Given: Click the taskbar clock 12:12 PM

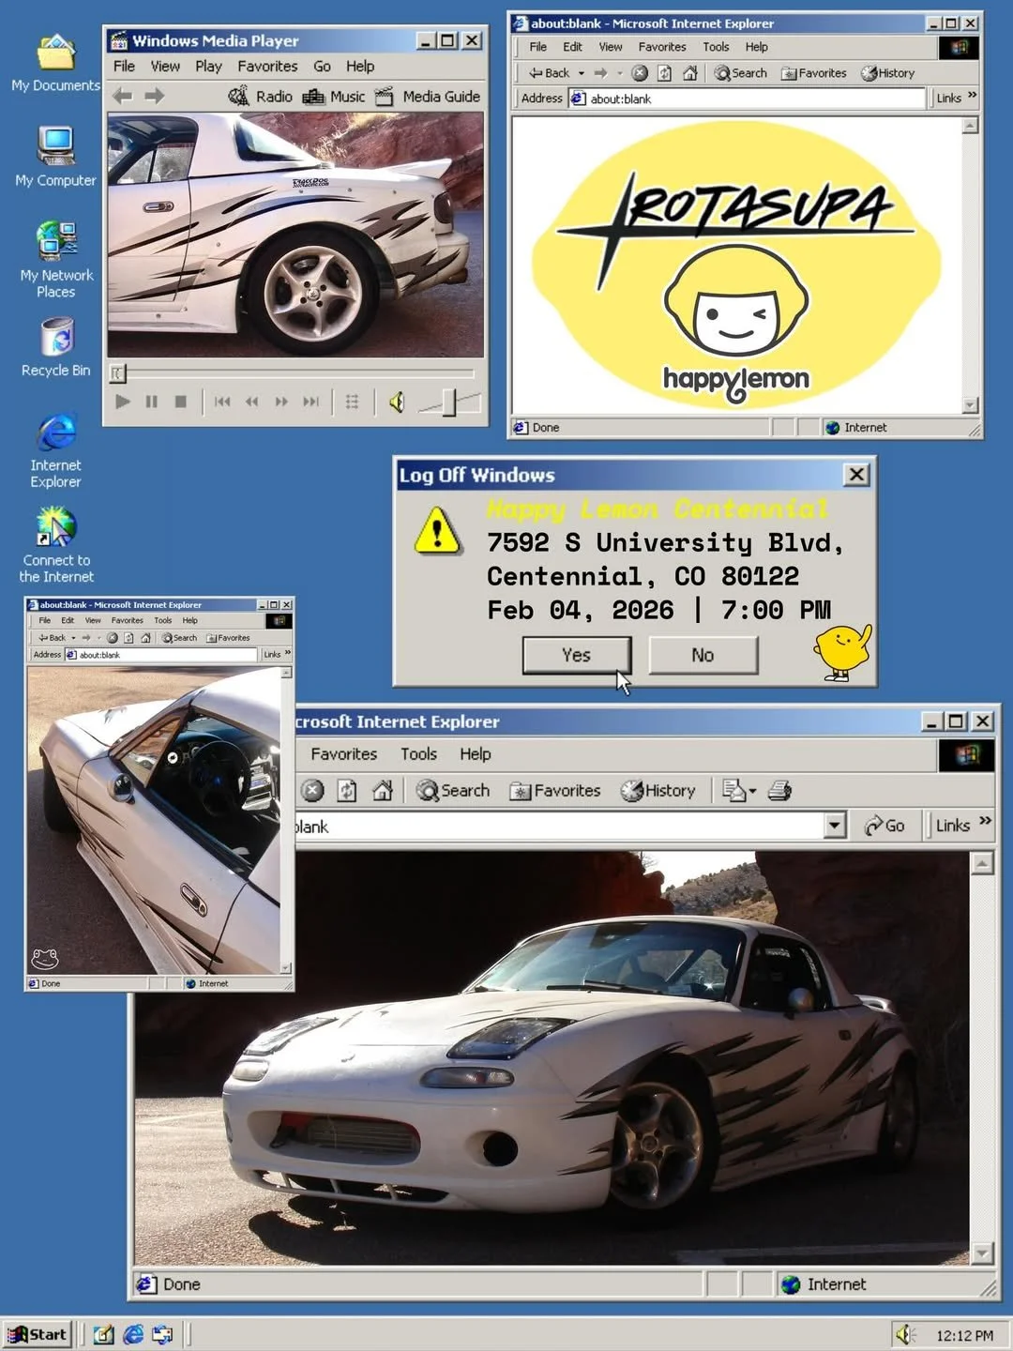Looking at the screenshot, I should point(964,1335).
